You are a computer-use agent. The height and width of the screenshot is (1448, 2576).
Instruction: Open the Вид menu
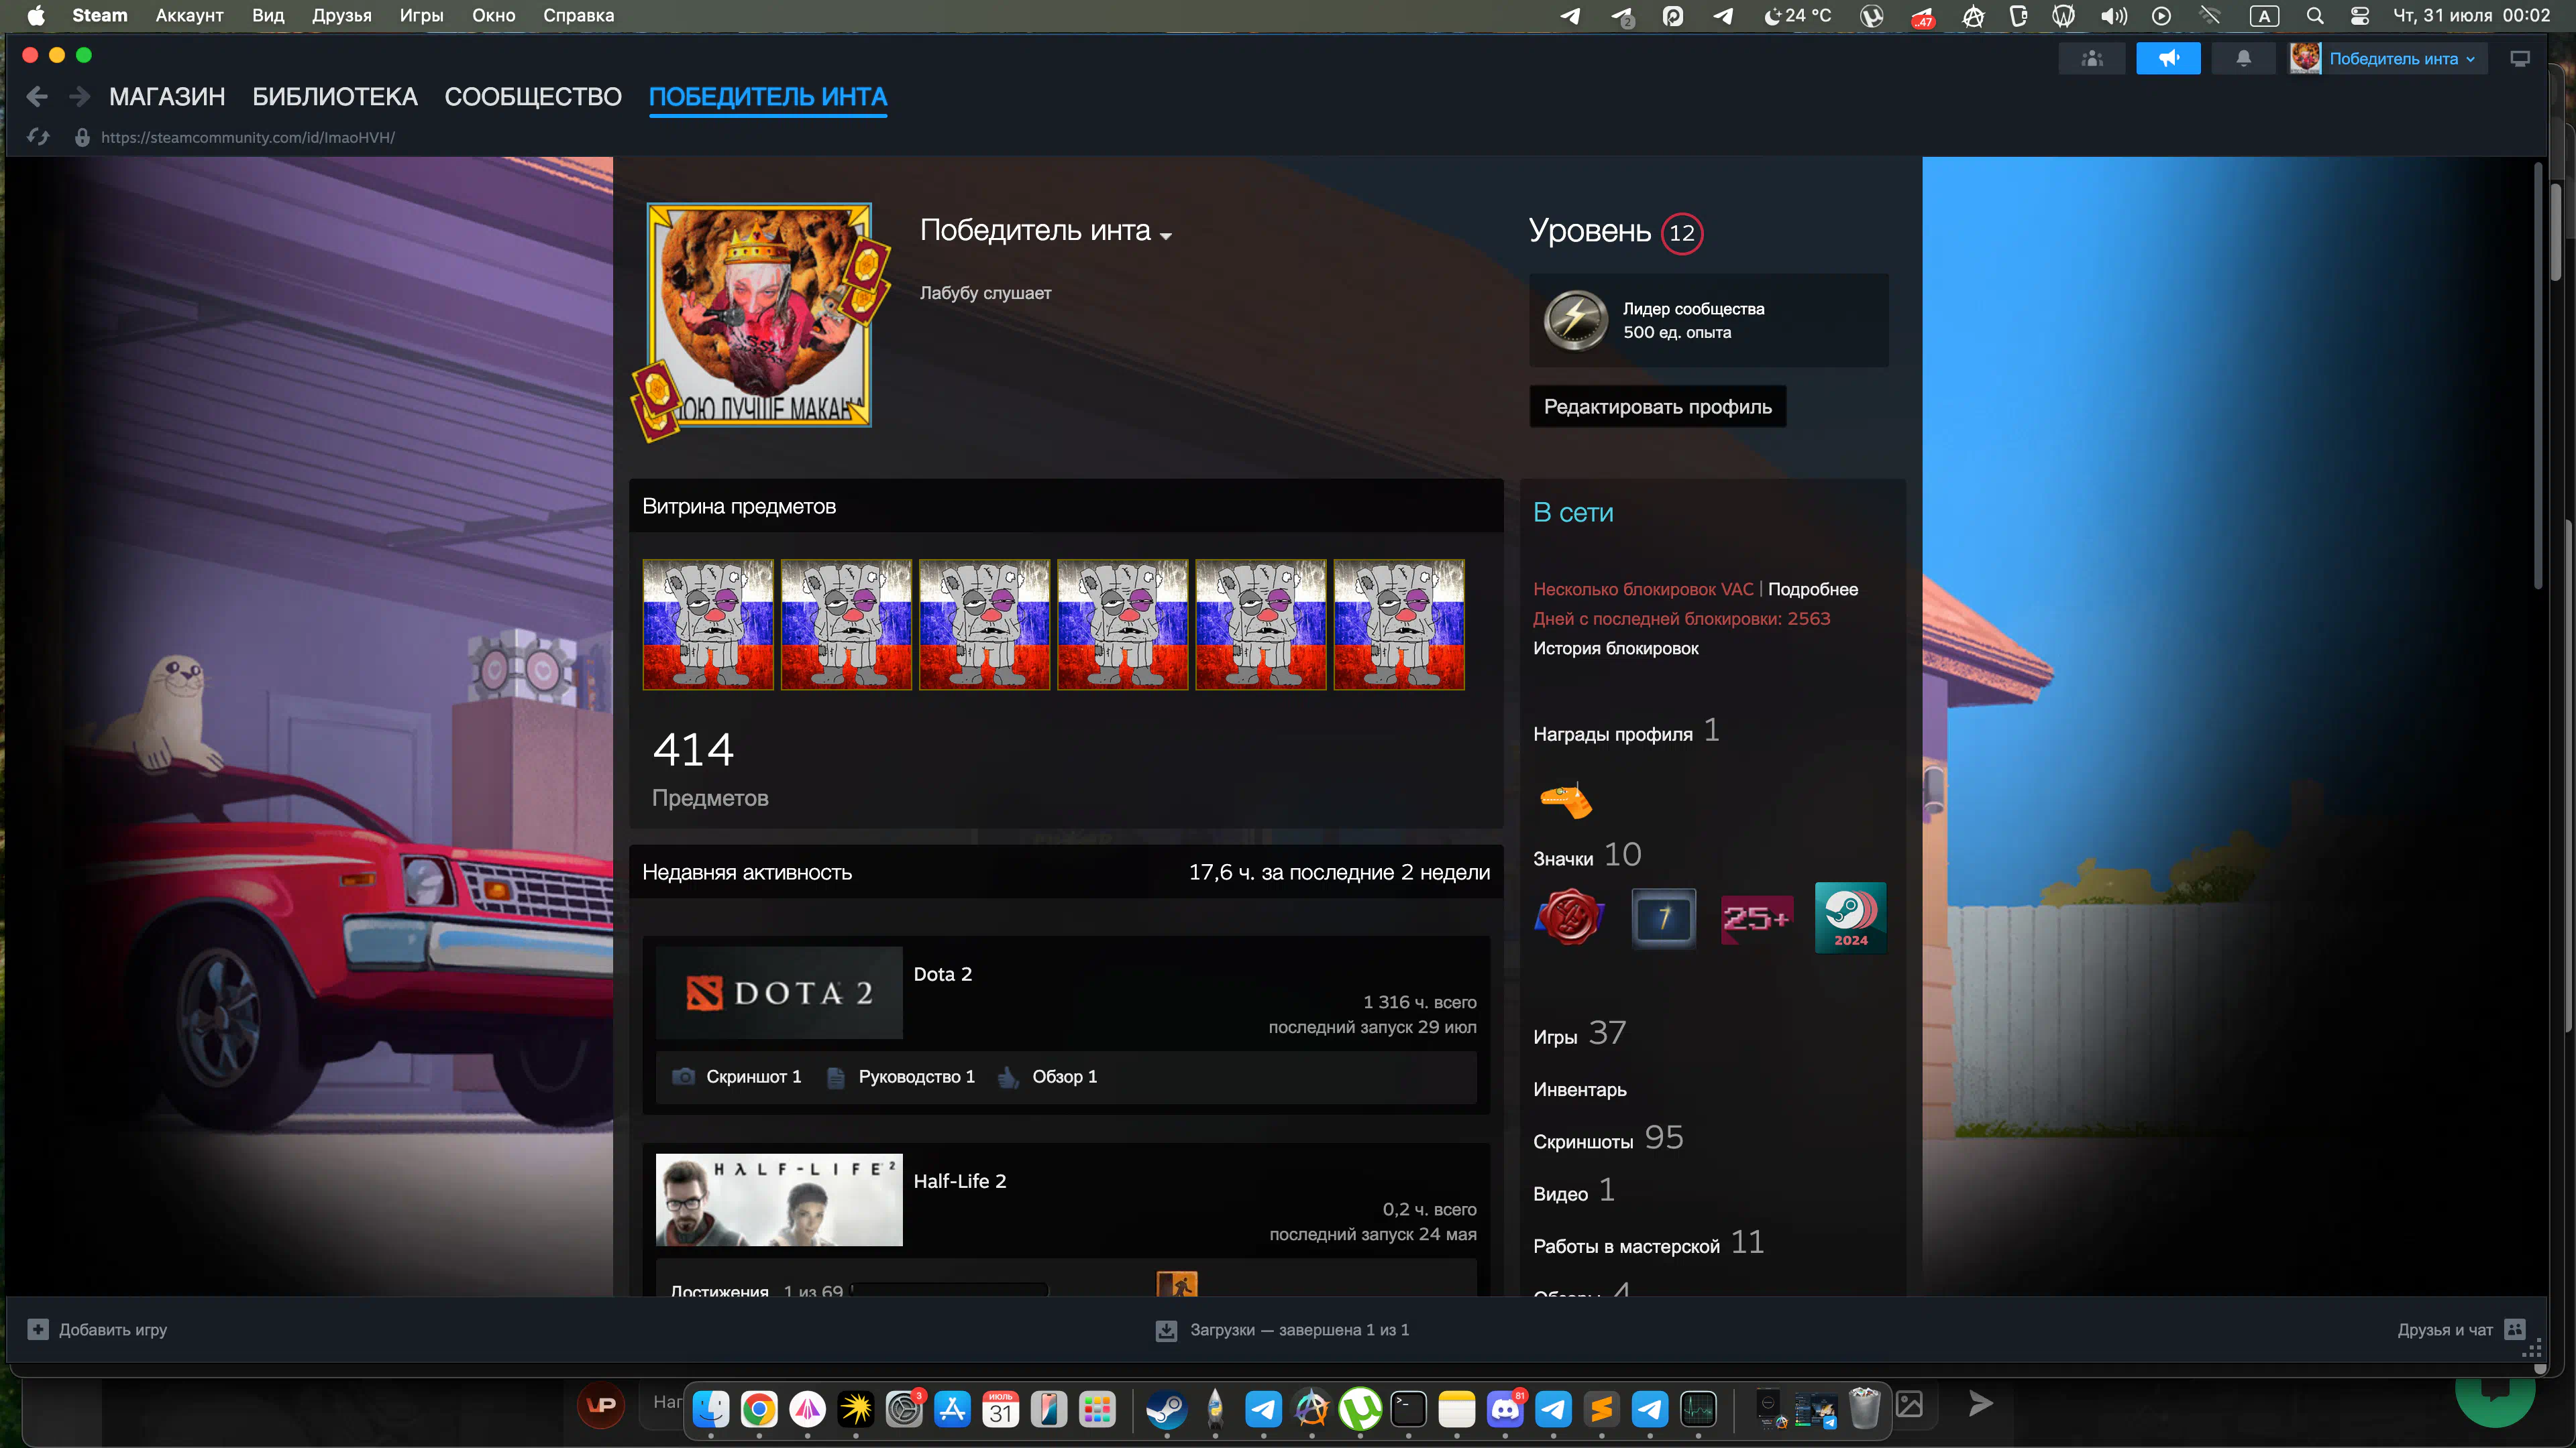click(268, 15)
